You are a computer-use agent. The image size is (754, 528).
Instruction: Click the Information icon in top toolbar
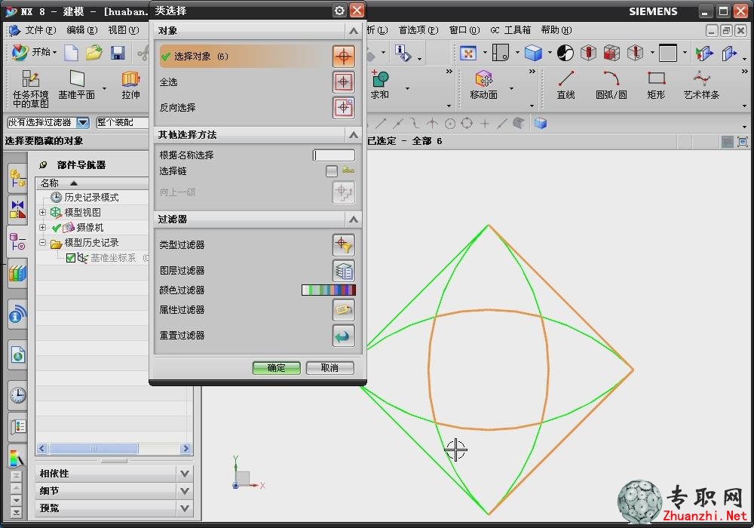point(402,53)
